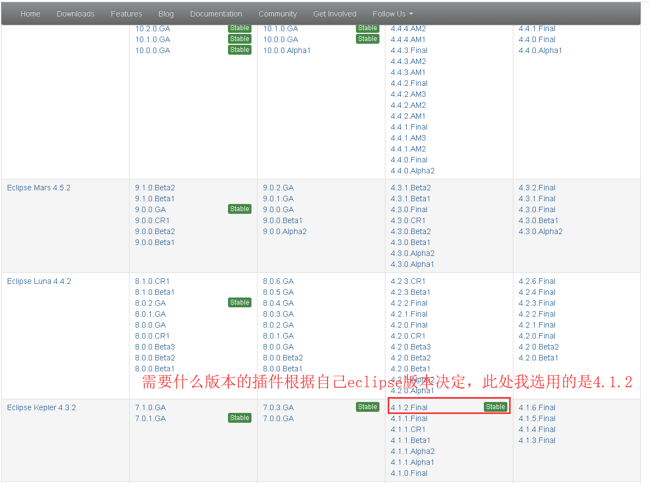Open the 9.0.2.GA version link
The height and width of the screenshot is (484, 649).
278,188
